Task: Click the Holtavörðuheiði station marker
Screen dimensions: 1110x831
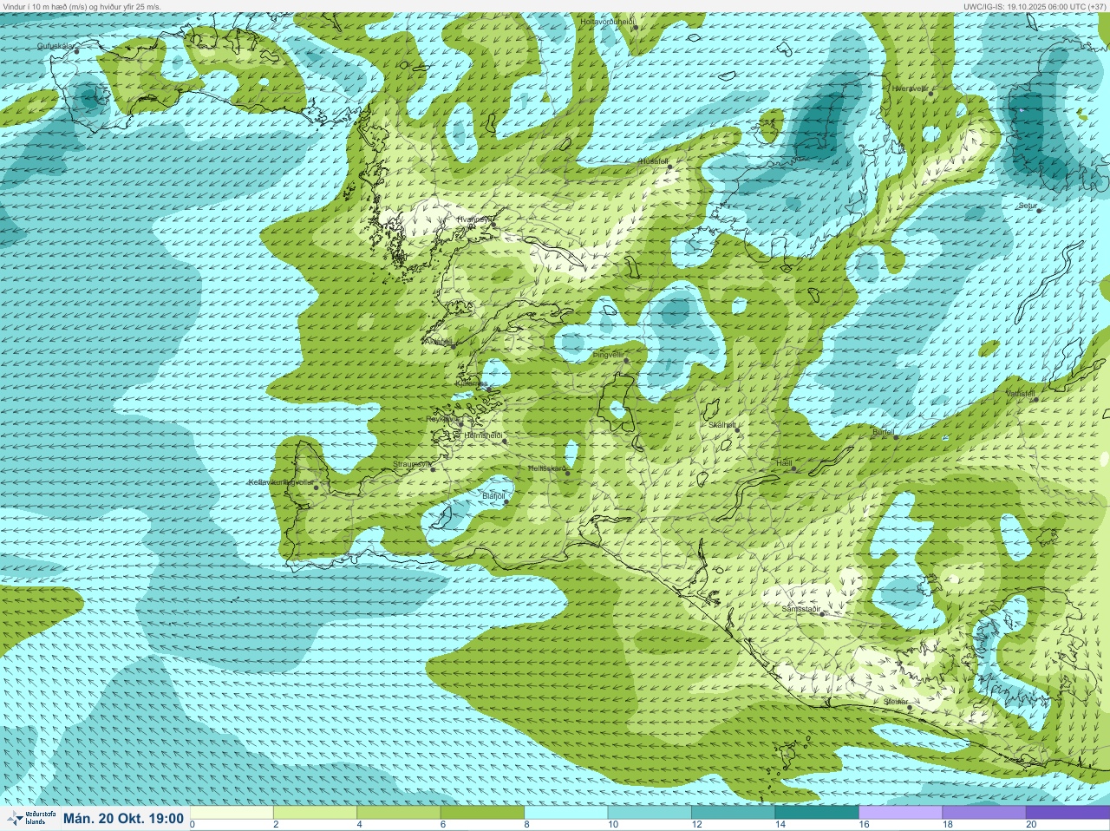Action: (x=635, y=27)
